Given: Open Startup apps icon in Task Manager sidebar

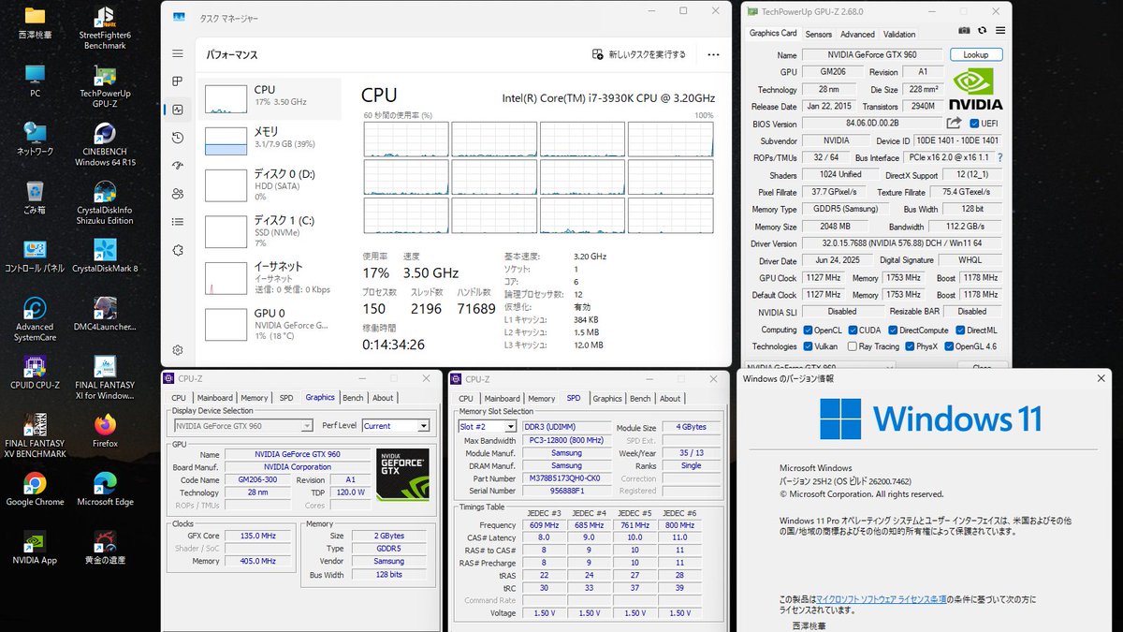Looking at the screenshot, I should tap(178, 166).
